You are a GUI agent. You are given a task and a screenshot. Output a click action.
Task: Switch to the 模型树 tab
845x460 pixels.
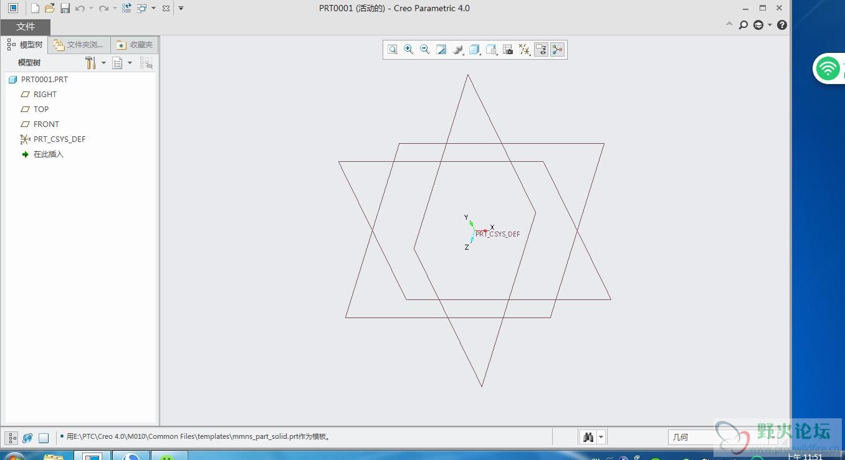[25, 45]
